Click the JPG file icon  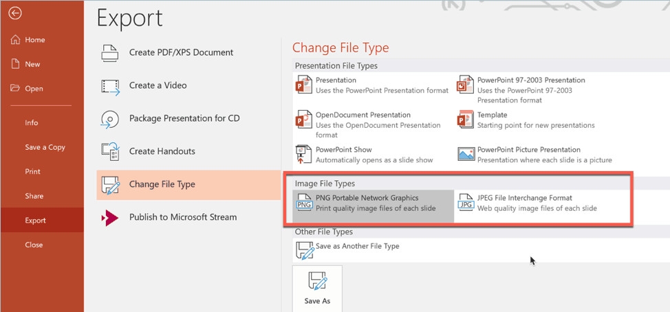(x=466, y=202)
